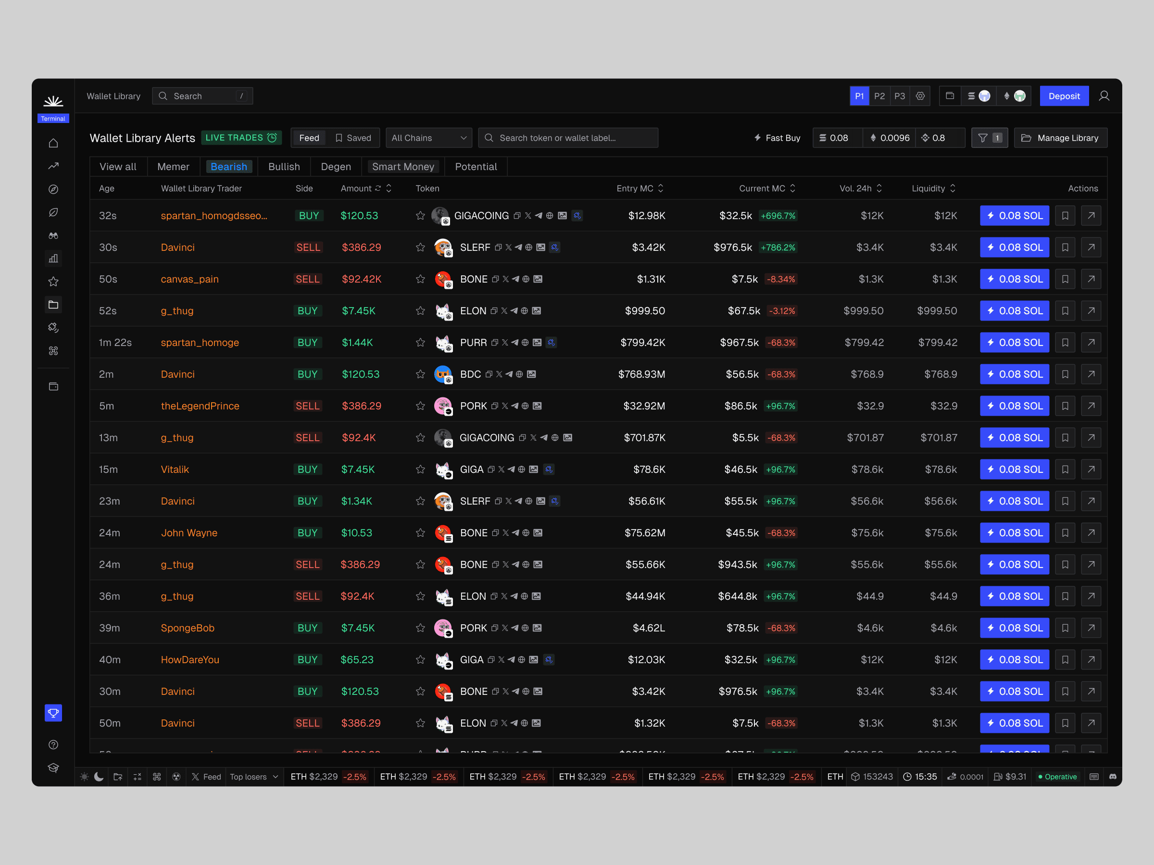The image size is (1154, 865).
Task: Focus the Search token or wallet label field
Action: [567, 137]
